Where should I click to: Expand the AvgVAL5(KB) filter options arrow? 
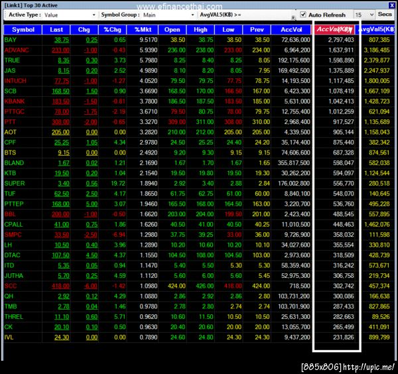point(293,17)
